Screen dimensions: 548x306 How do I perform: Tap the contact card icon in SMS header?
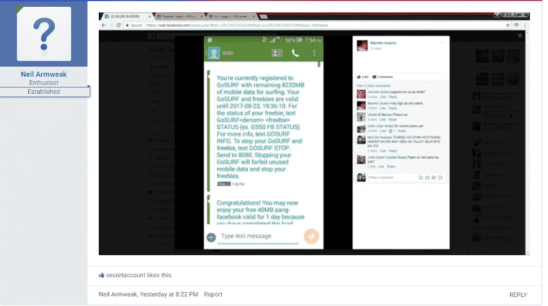click(x=277, y=53)
